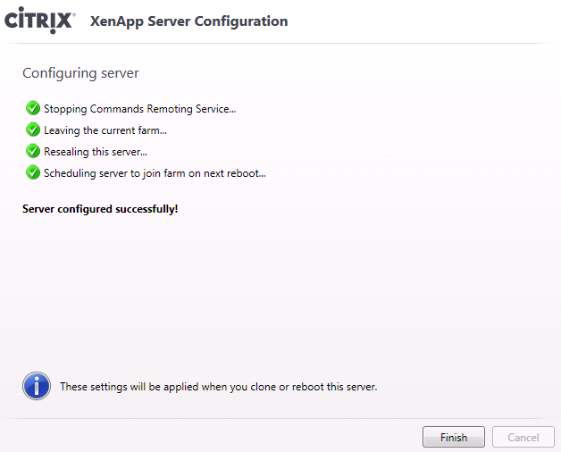Click the divider line above the Finish button

coord(280,418)
